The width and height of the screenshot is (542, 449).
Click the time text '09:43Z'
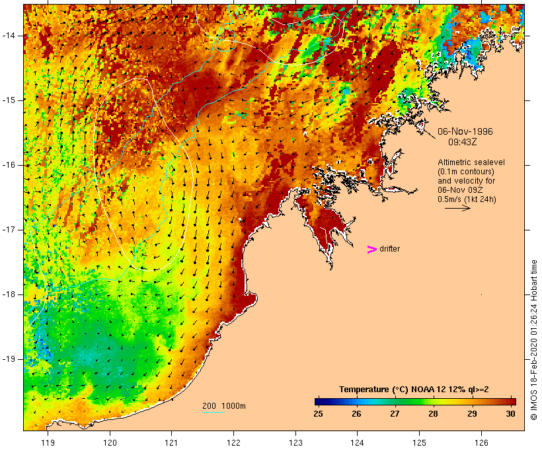coord(463,142)
